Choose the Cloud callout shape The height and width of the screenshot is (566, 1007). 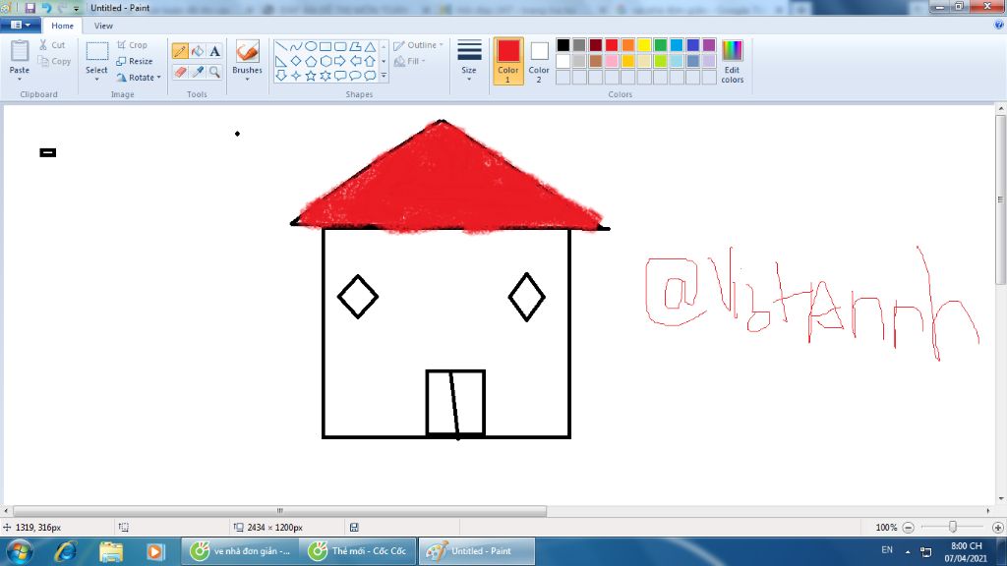point(370,76)
